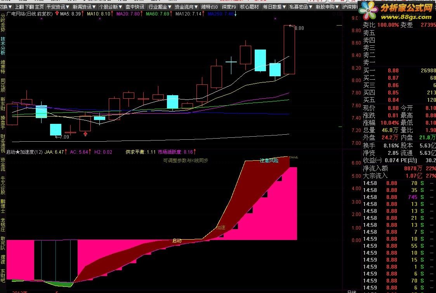This screenshot has height=293, width=436.
Task: Click cyan down-arrow after MA250 value
Action: coord(235,14)
